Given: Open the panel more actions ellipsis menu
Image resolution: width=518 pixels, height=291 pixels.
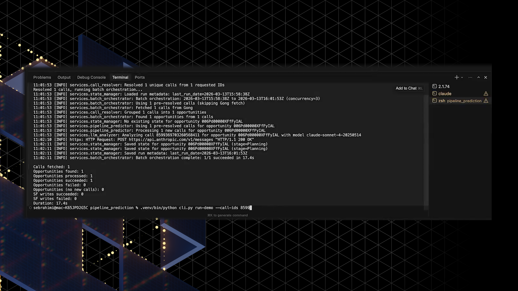Looking at the screenshot, I should point(470,77).
